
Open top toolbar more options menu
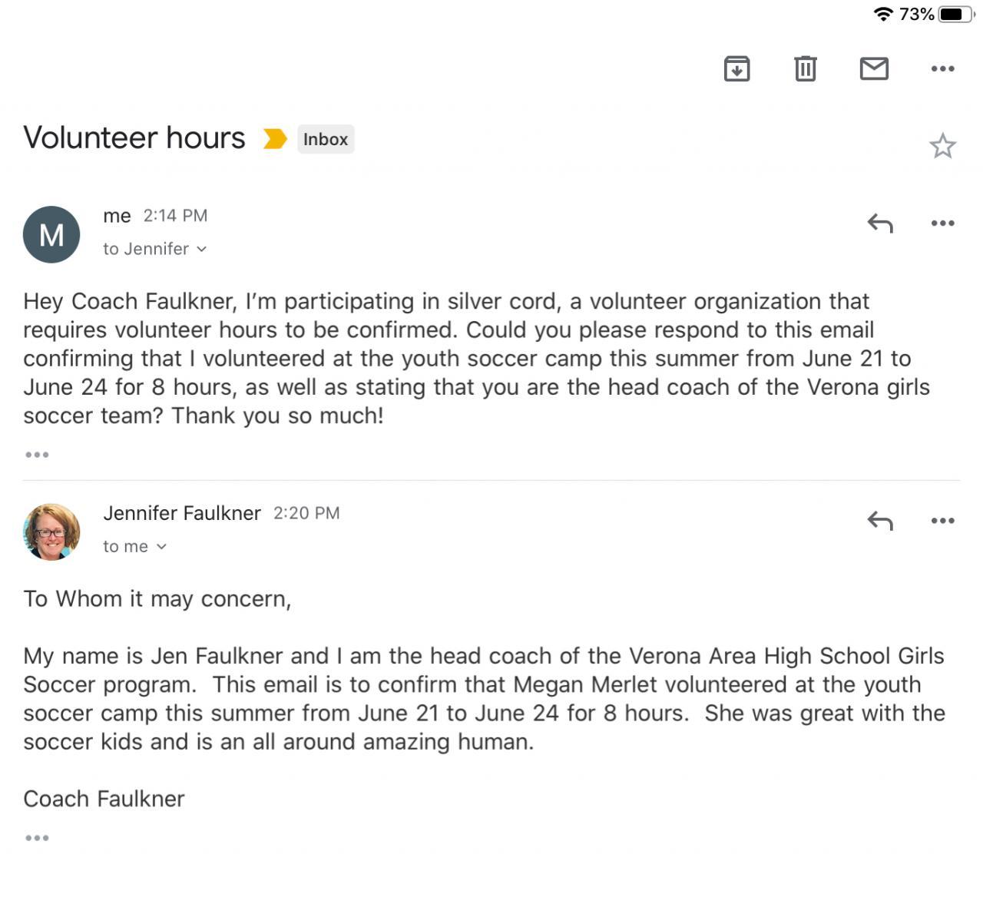point(942,69)
